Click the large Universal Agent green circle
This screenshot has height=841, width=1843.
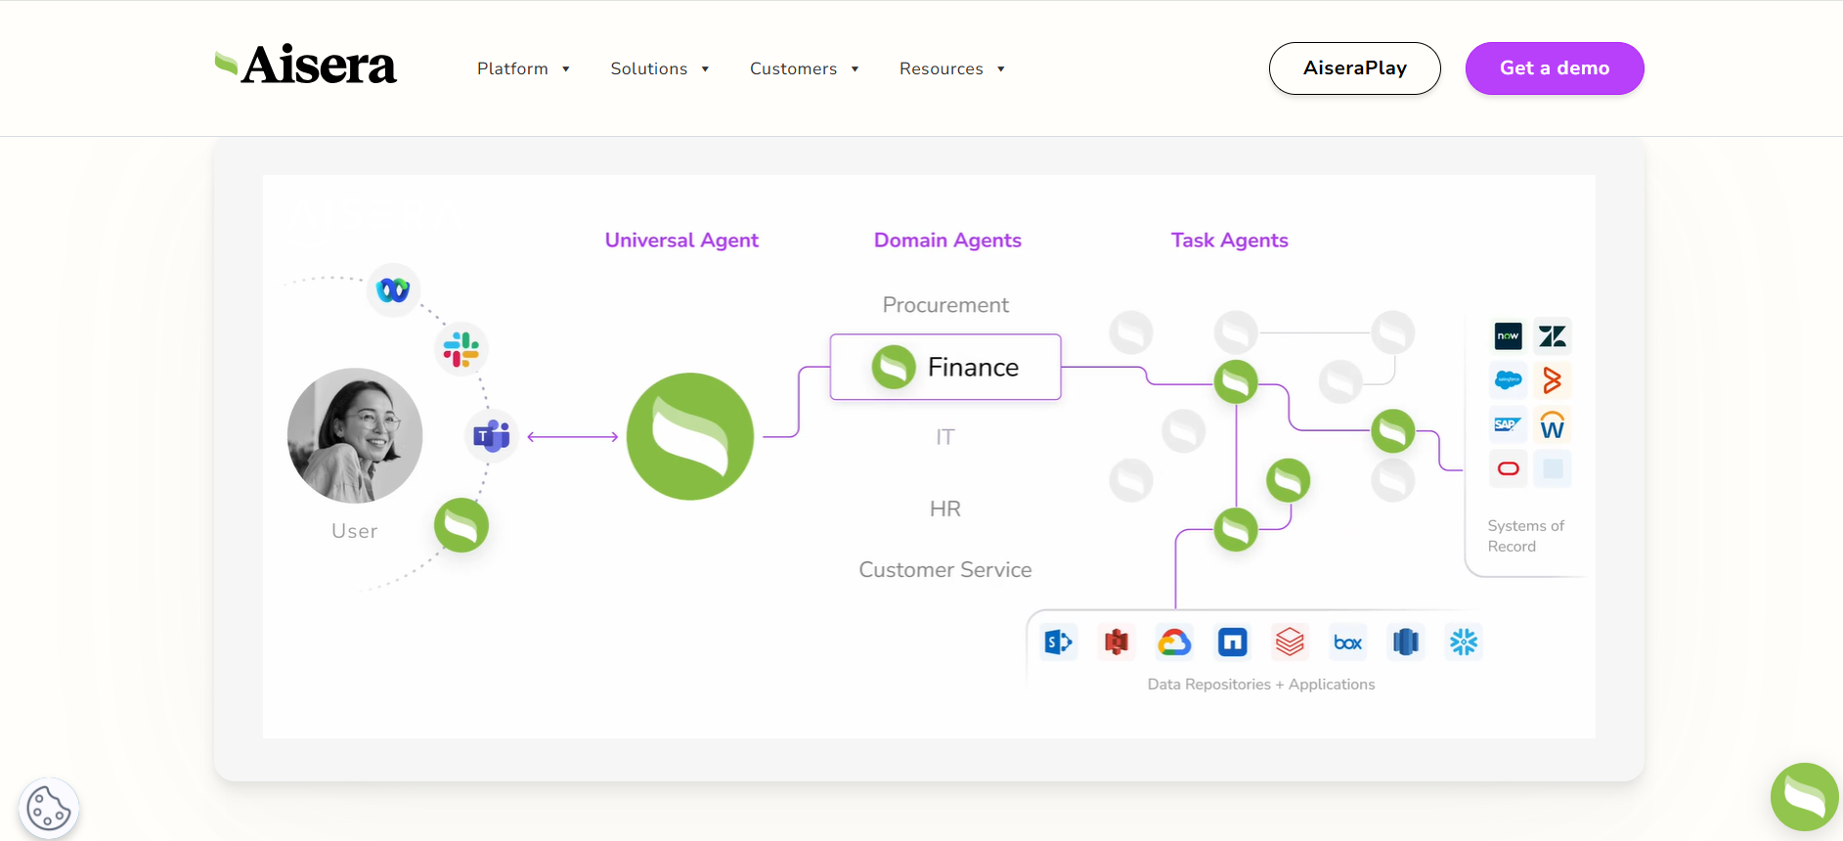point(689,436)
